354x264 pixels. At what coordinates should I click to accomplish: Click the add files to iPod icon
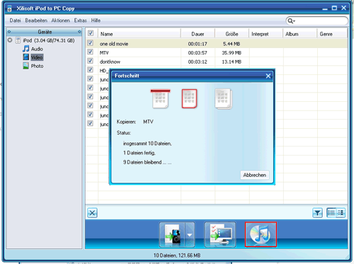[x=172, y=234]
